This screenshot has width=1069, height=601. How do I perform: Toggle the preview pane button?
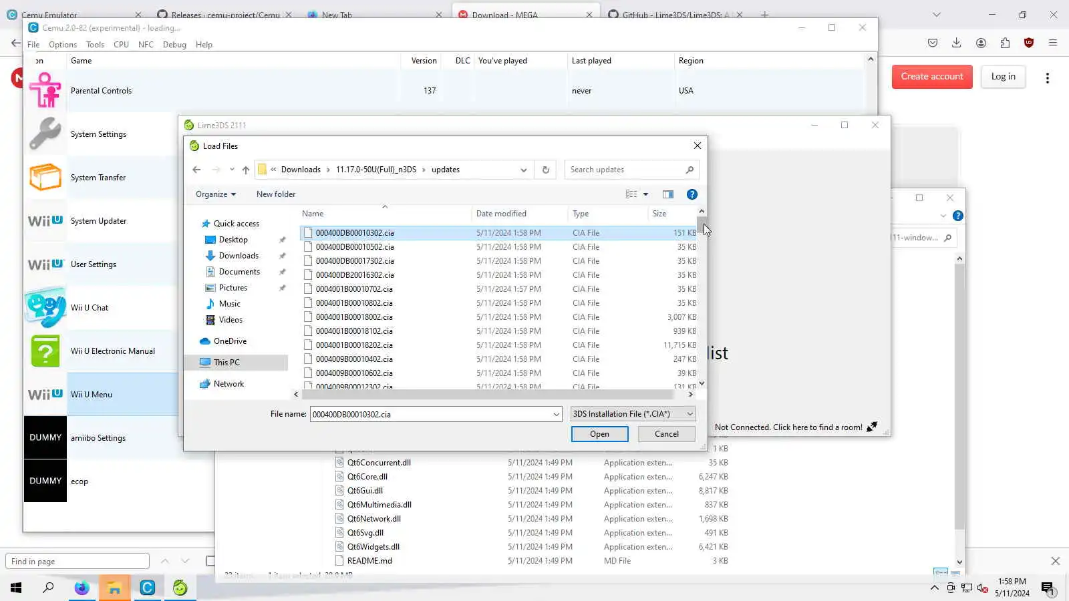click(668, 194)
